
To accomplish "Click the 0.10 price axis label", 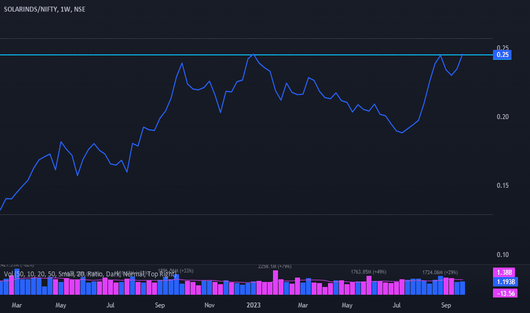I will click(502, 255).
